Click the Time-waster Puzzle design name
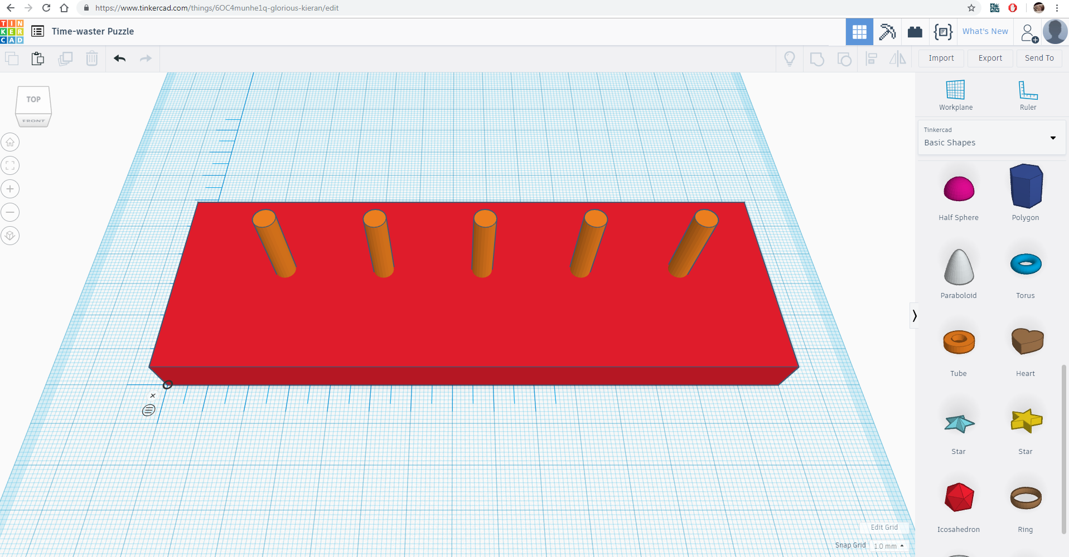This screenshot has width=1069, height=557. tap(93, 32)
